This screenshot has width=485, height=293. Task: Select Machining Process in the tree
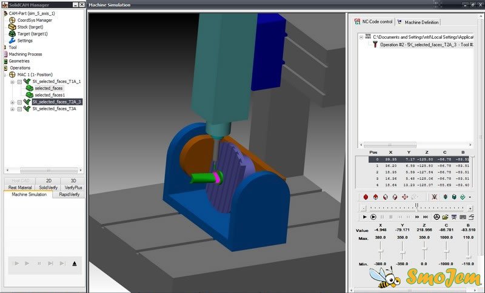(x=25, y=54)
